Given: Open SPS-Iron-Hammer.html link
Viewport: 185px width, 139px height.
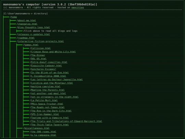Looking at the screenshot, I should click(45, 114).
